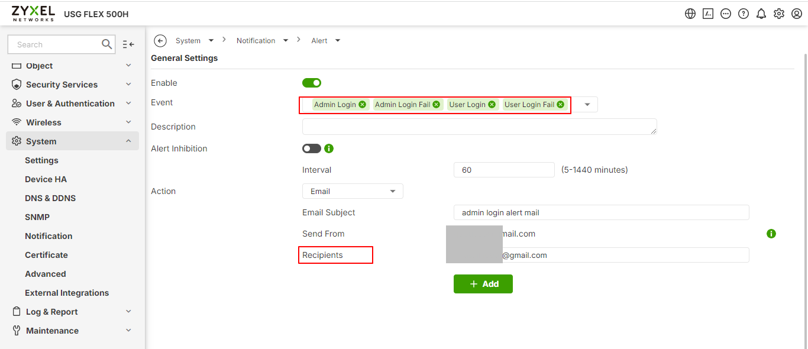
Task: Open the SNMP submenu item
Action: [x=37, y=217]
